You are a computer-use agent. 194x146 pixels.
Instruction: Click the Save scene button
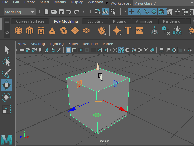pyautogui.click(x=61, y=12)
